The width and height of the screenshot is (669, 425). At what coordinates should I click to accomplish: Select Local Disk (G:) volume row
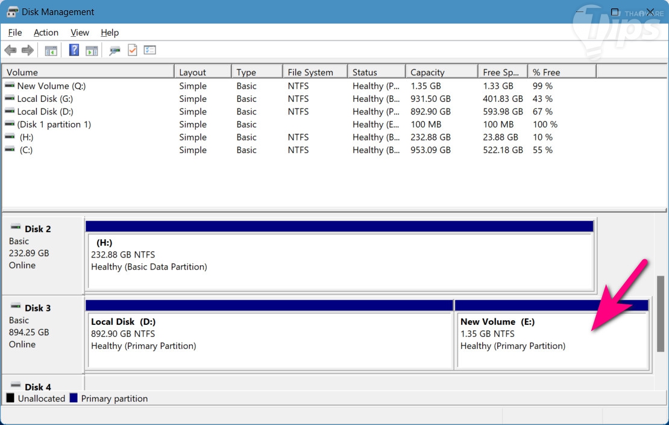pyautogui.click(x=45, y=99)
